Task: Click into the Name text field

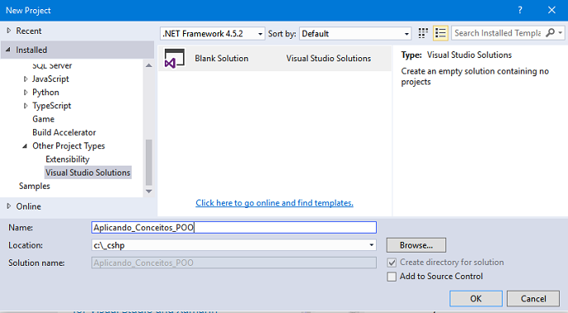Action: click(x=234, y=228)
